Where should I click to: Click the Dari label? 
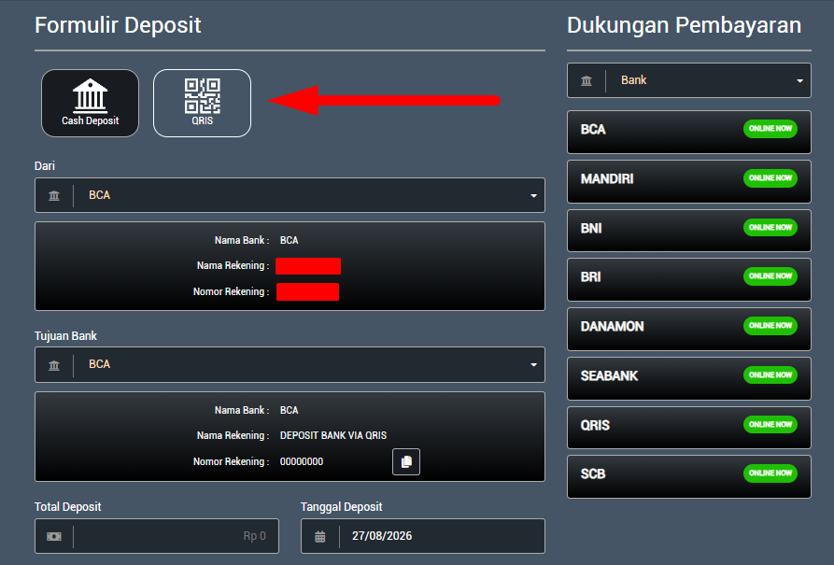[45, 166]
